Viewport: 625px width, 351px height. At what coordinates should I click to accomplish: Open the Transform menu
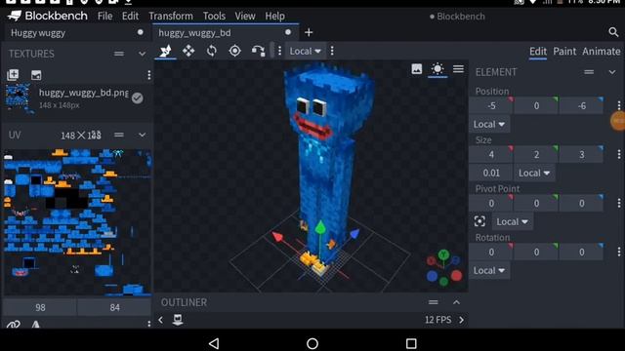click(171, 16)
